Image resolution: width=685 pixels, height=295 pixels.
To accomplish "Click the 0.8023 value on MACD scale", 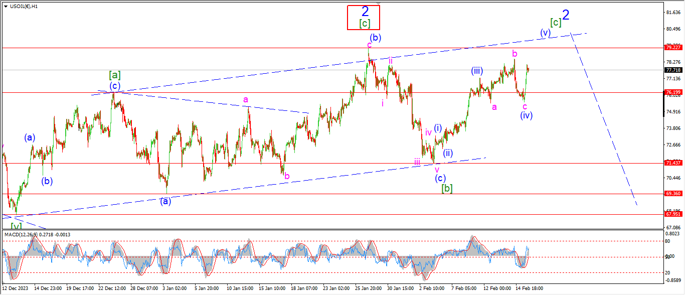I will click(x=672, y=234).
